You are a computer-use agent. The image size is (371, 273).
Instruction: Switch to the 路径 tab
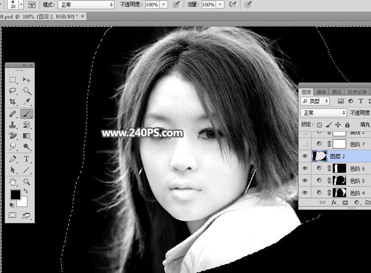click(337, 92)
